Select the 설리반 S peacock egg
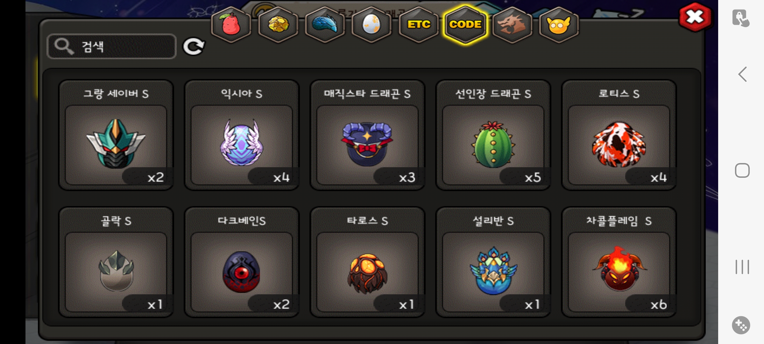 tap(493, 262)
